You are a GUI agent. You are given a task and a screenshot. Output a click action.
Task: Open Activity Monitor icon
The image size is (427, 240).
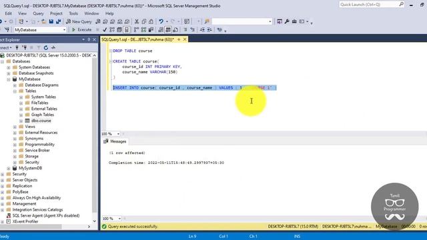187,21
